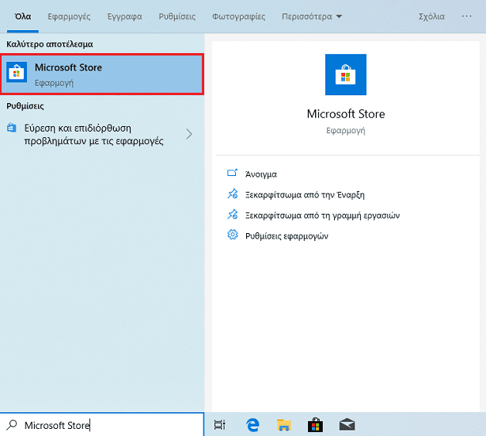Image resolution: width=486 pixels, height=436 pixels.
Task: Click the search magnifier icon
Action: click(12, 425)
